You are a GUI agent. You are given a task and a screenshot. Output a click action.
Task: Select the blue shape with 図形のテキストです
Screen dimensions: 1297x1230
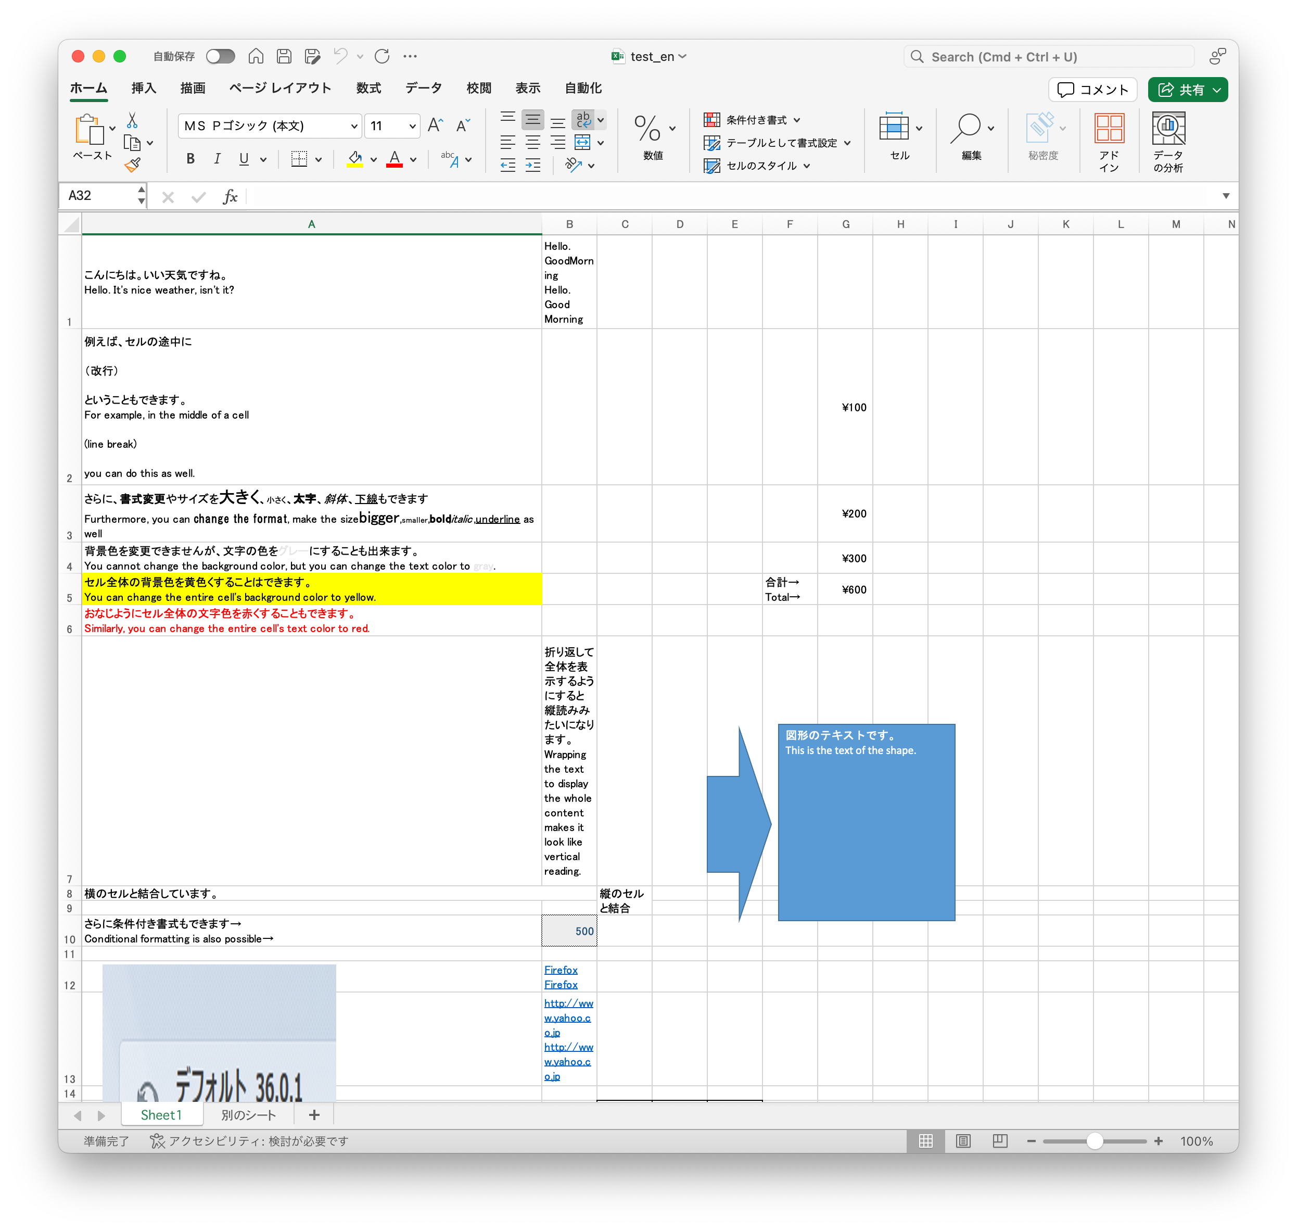tap(867, 822)
